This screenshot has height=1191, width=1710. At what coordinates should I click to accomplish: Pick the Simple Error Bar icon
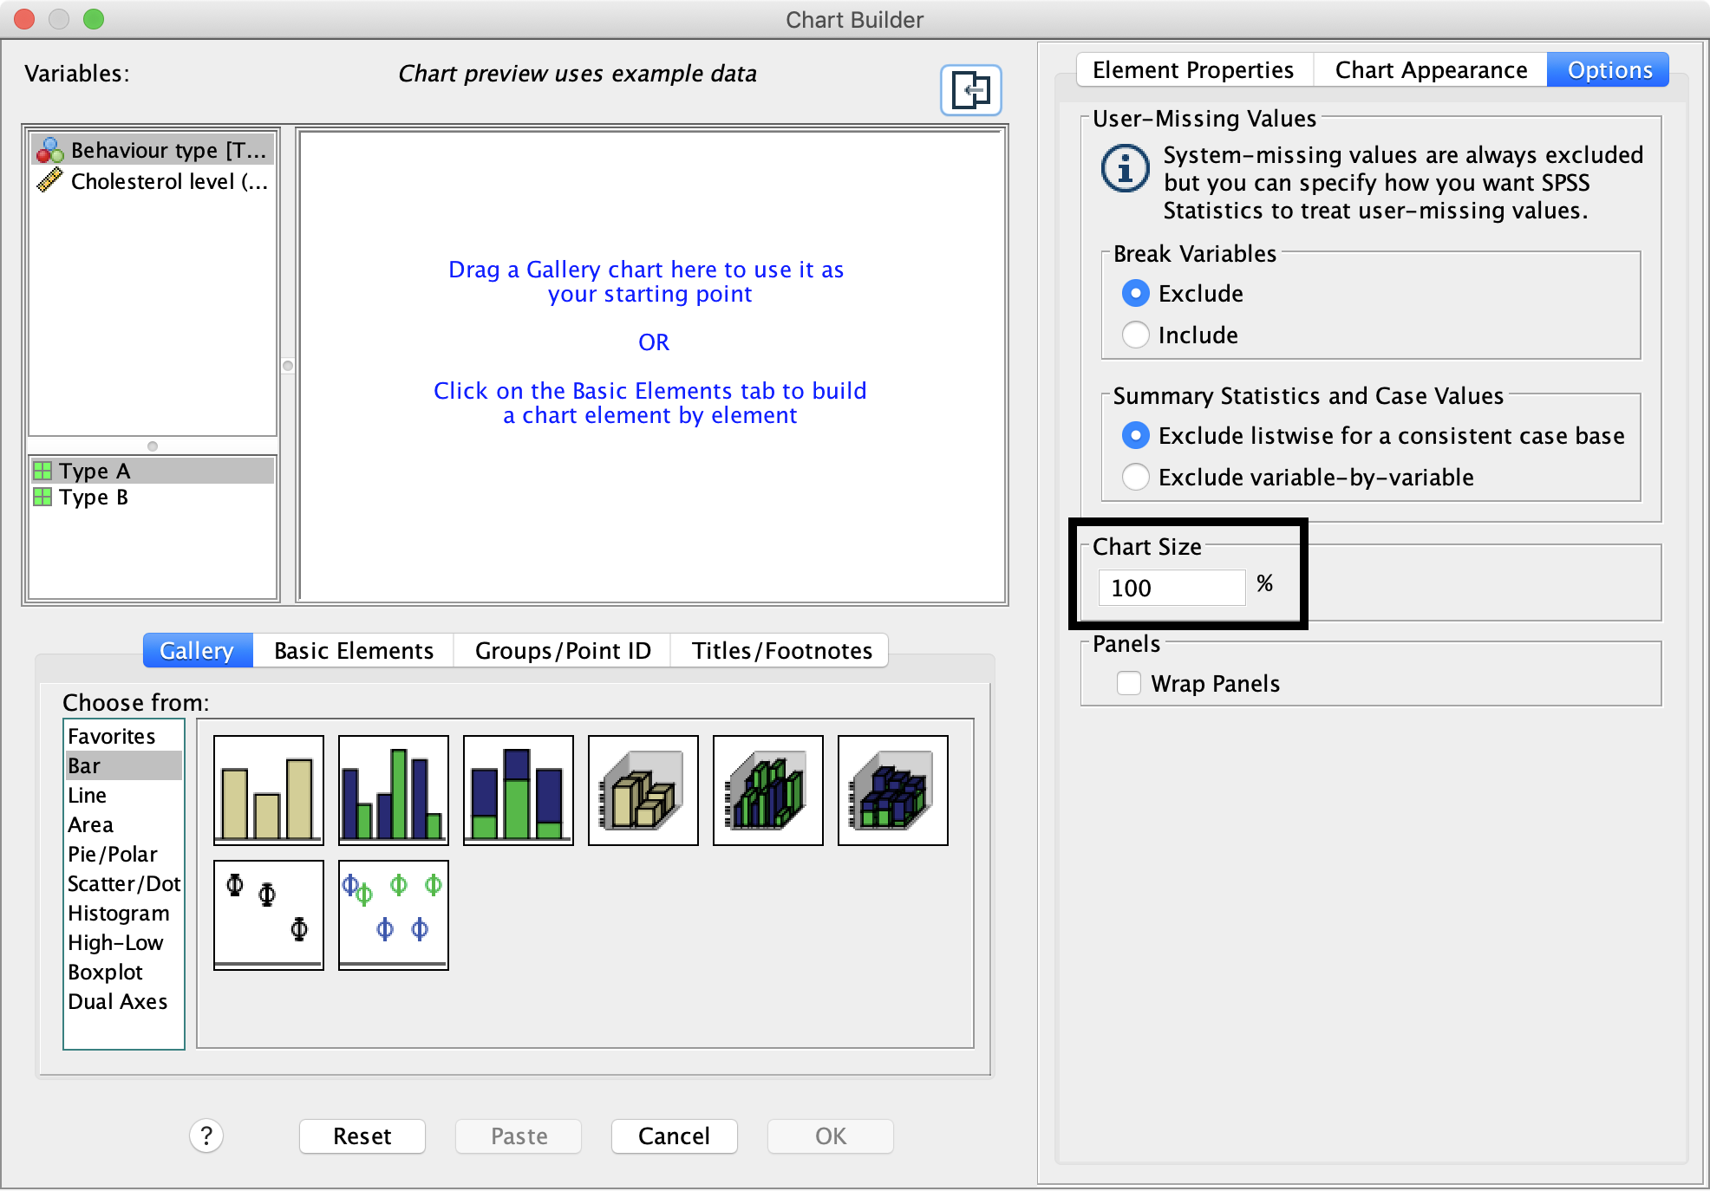tap(269, 914)
